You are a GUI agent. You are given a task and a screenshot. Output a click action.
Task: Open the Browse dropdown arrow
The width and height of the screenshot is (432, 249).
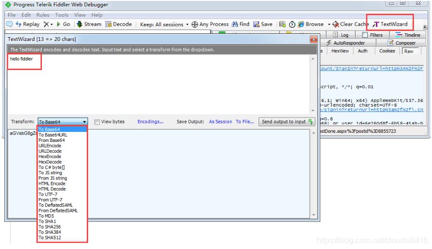[329, 24]
